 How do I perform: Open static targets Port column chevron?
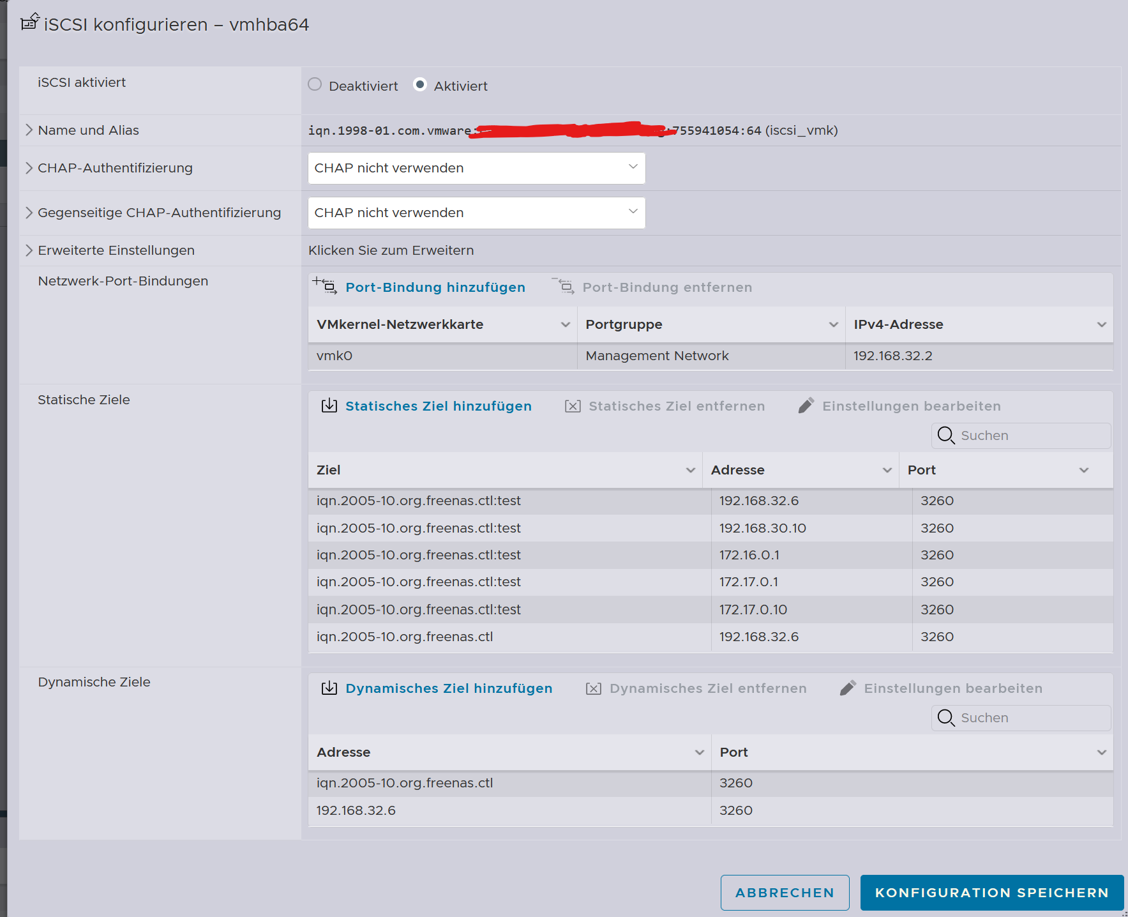click(1084, 470)
